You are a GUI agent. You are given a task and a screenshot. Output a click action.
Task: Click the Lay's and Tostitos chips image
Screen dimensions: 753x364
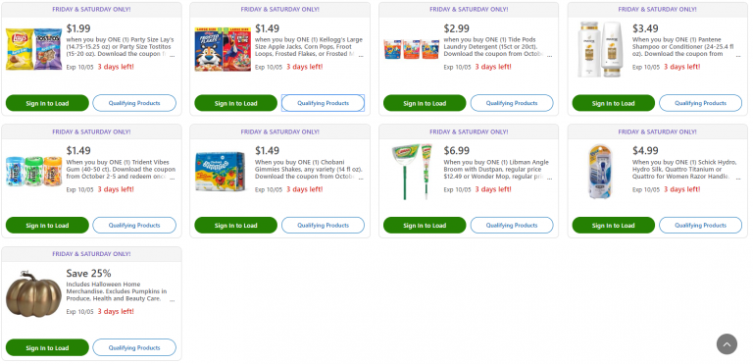click(33, 48)
